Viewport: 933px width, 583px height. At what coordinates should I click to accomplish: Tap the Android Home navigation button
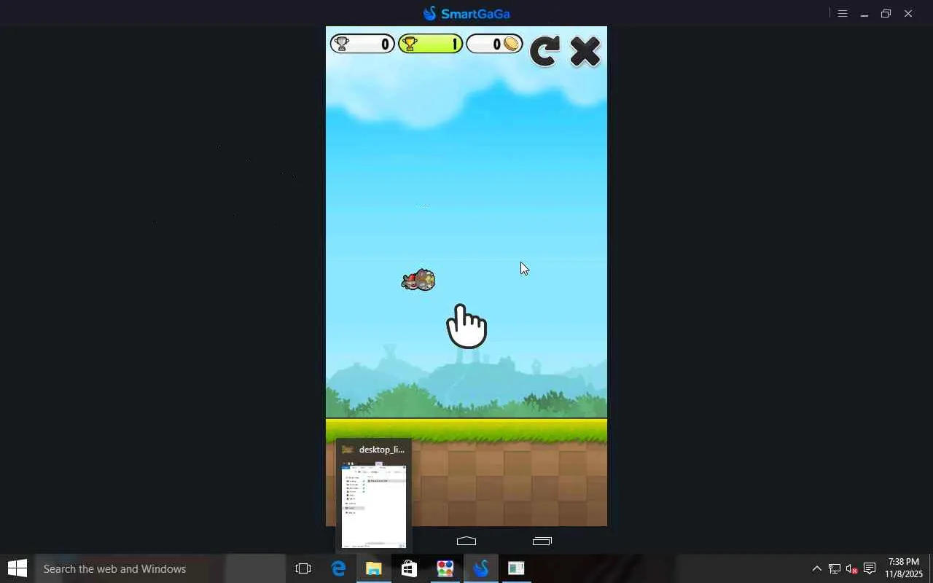point(466,541)
